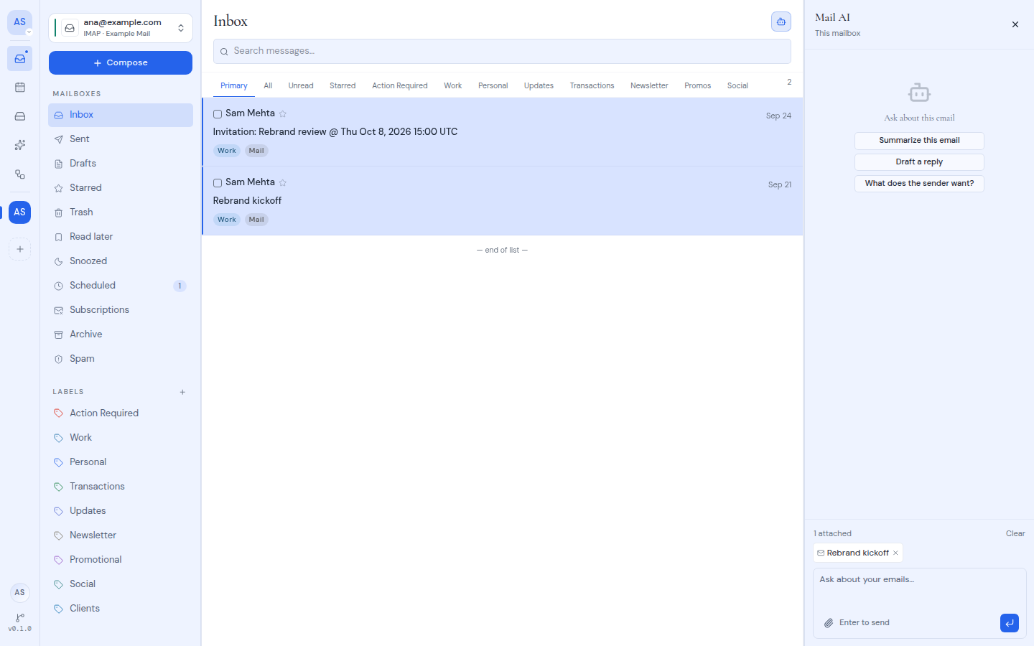1034x646 pixels.
Task: Click Summarize this email
Action: [919, 141]
